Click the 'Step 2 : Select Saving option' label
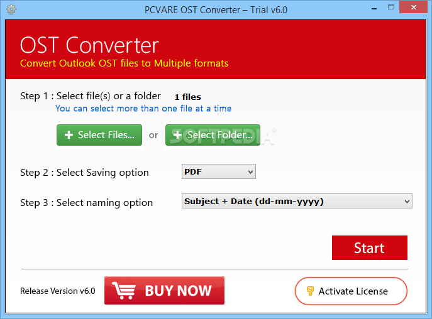432x319 pixels. (84, 173)
